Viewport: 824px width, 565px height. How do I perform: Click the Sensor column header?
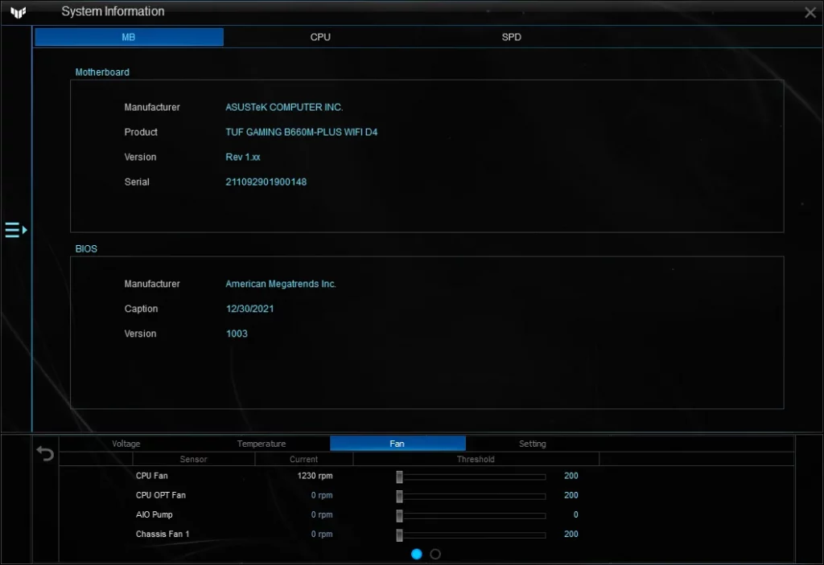click(193, 460)
